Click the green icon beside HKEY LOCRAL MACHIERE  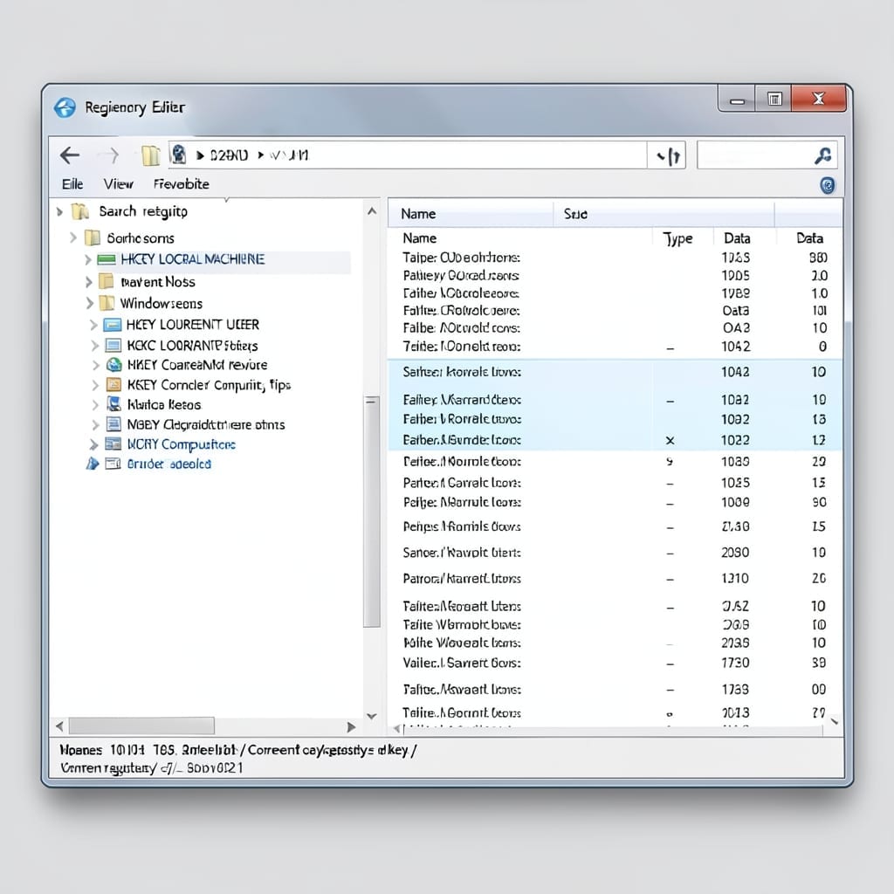click(x=107, y=259)
